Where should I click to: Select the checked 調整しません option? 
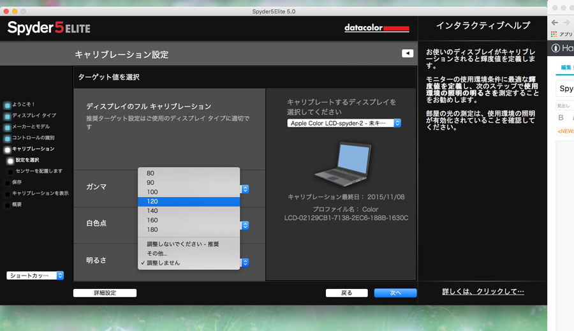(189, 263)
